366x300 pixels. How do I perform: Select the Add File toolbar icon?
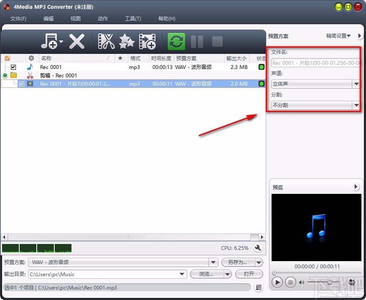coord(49,41)
